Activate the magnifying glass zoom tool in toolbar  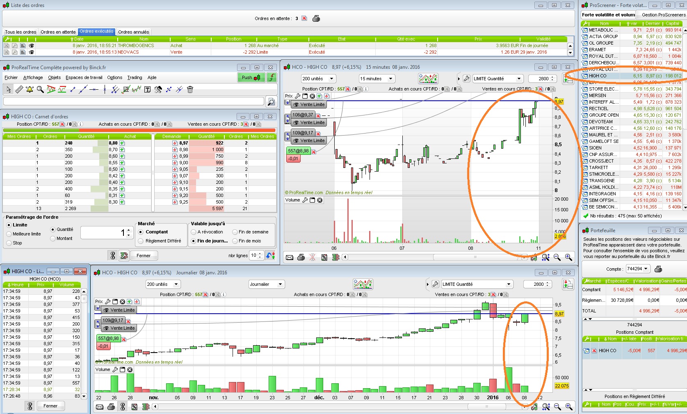(40, 89)
